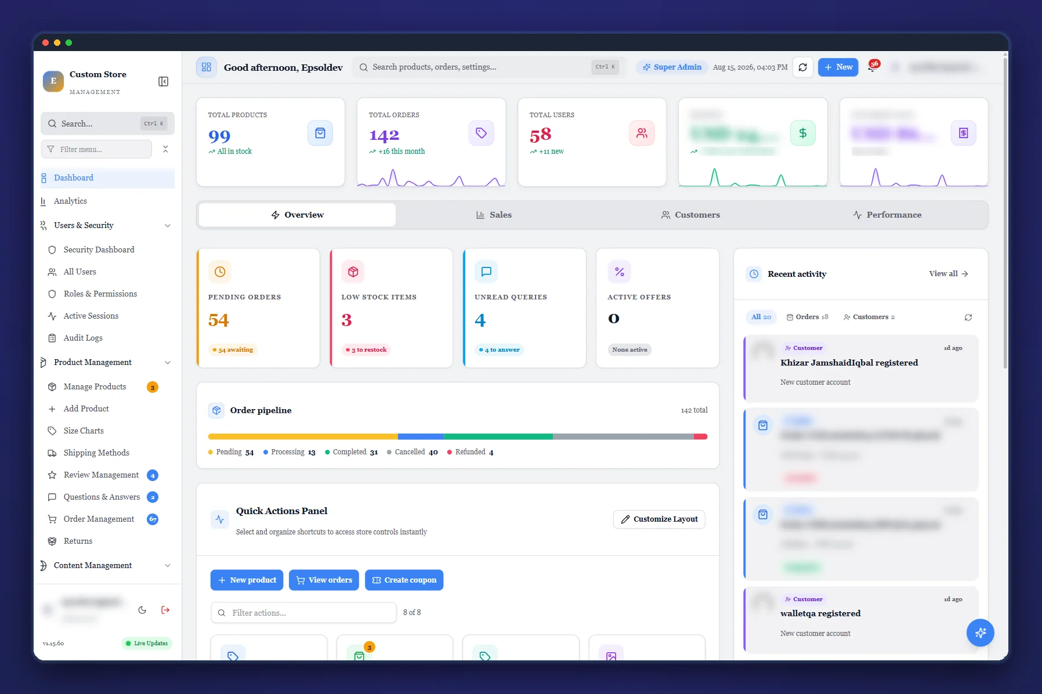This screenshot has height=694, width=1042.
Task: Select the All 20 activity filter
Action: [761, 317]
